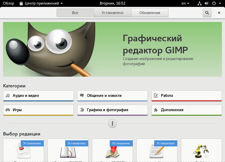Open the network status icon

pos(199,3)
